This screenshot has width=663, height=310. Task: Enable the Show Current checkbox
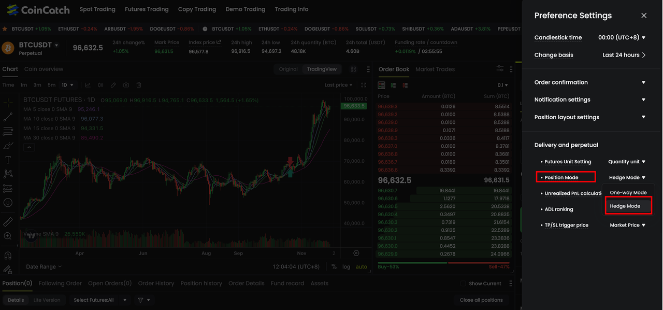[x=464, y=284]
